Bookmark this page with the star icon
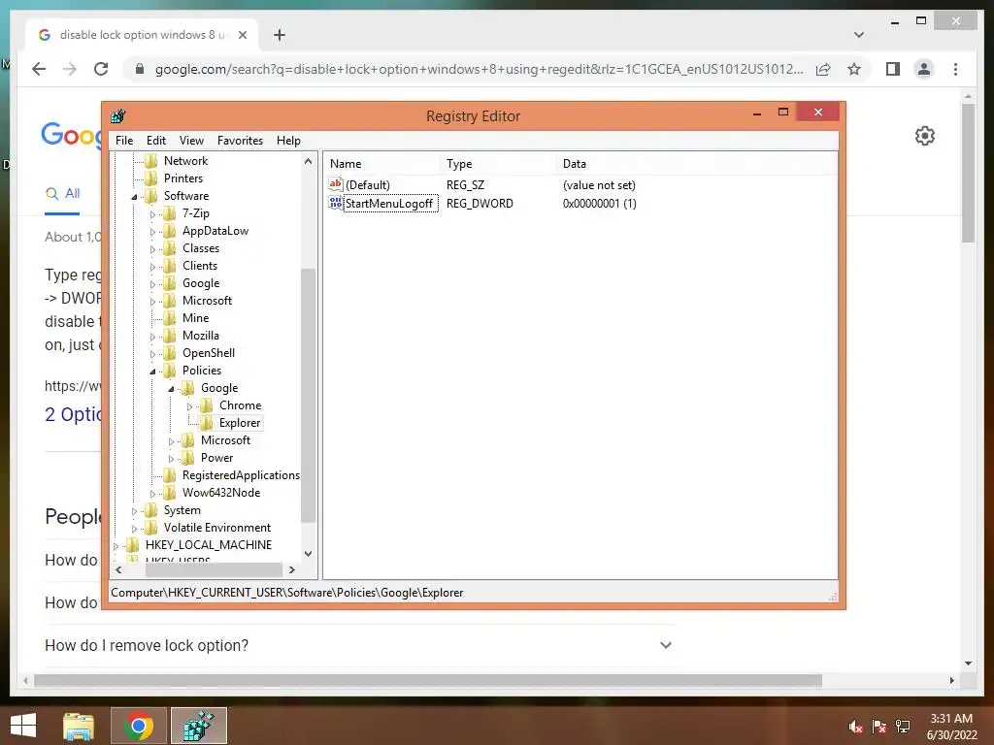994x745 pixels. pos(854,69)
